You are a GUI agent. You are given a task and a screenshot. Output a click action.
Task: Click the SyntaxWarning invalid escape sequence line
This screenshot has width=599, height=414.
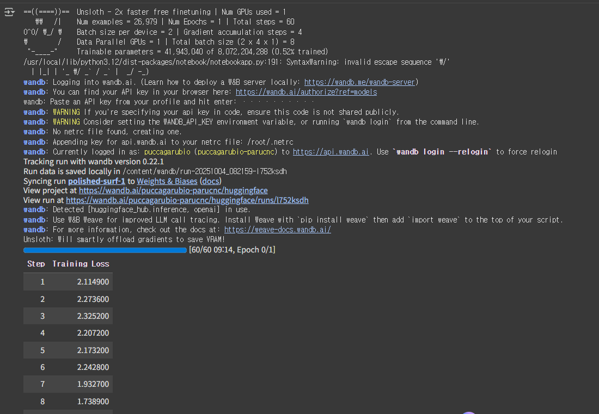tap(236, 62)
